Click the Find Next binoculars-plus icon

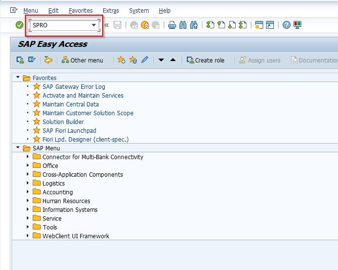[194, 25]
